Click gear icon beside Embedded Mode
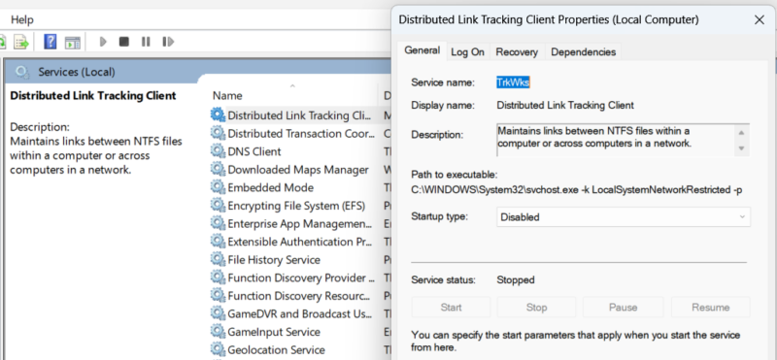The width and height of the screenshot is (777, 360). point(218,187)
